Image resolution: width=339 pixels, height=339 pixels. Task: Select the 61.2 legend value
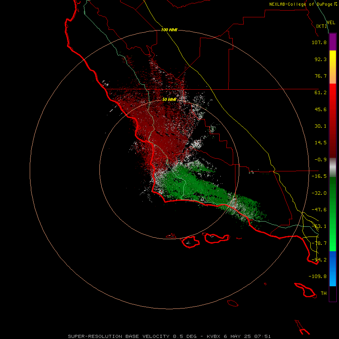[321, 93]
